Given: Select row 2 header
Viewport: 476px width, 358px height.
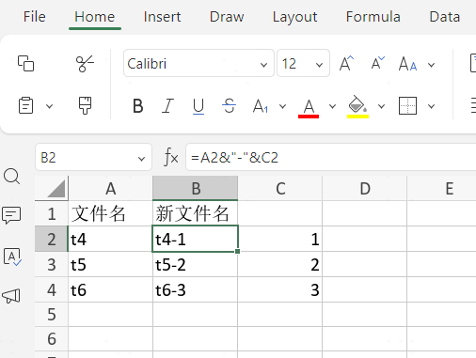Looking at the screenshot, I should (52, 239).
